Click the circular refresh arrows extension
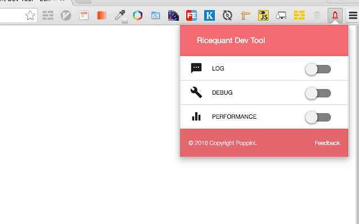 coord(227,16)
